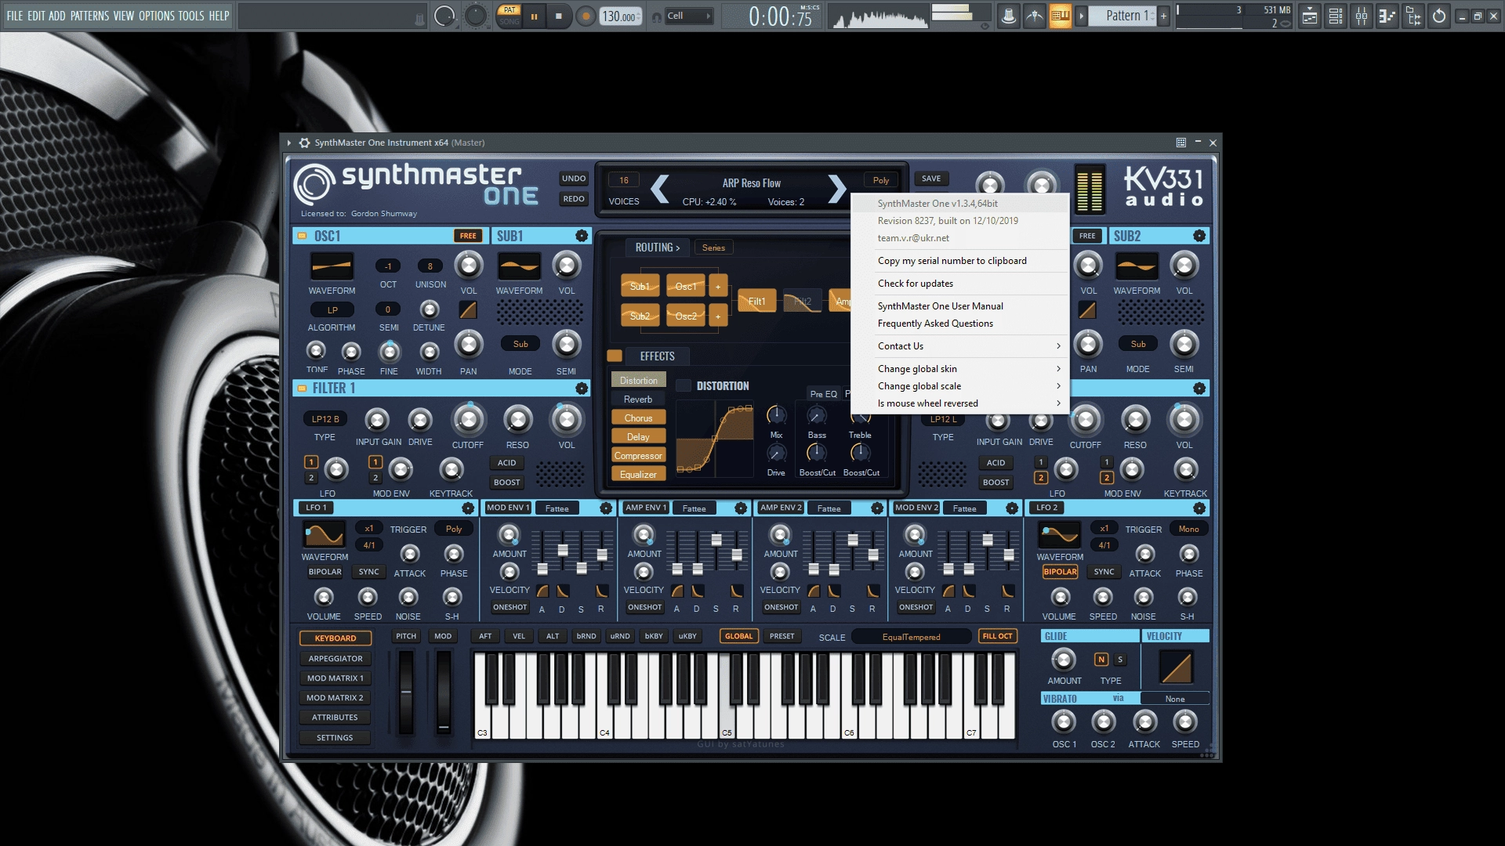Viewport: 1505px width, 846px height.
Task: Toggle the Filter 1 ACID button
Action: [x=506, y=463]
